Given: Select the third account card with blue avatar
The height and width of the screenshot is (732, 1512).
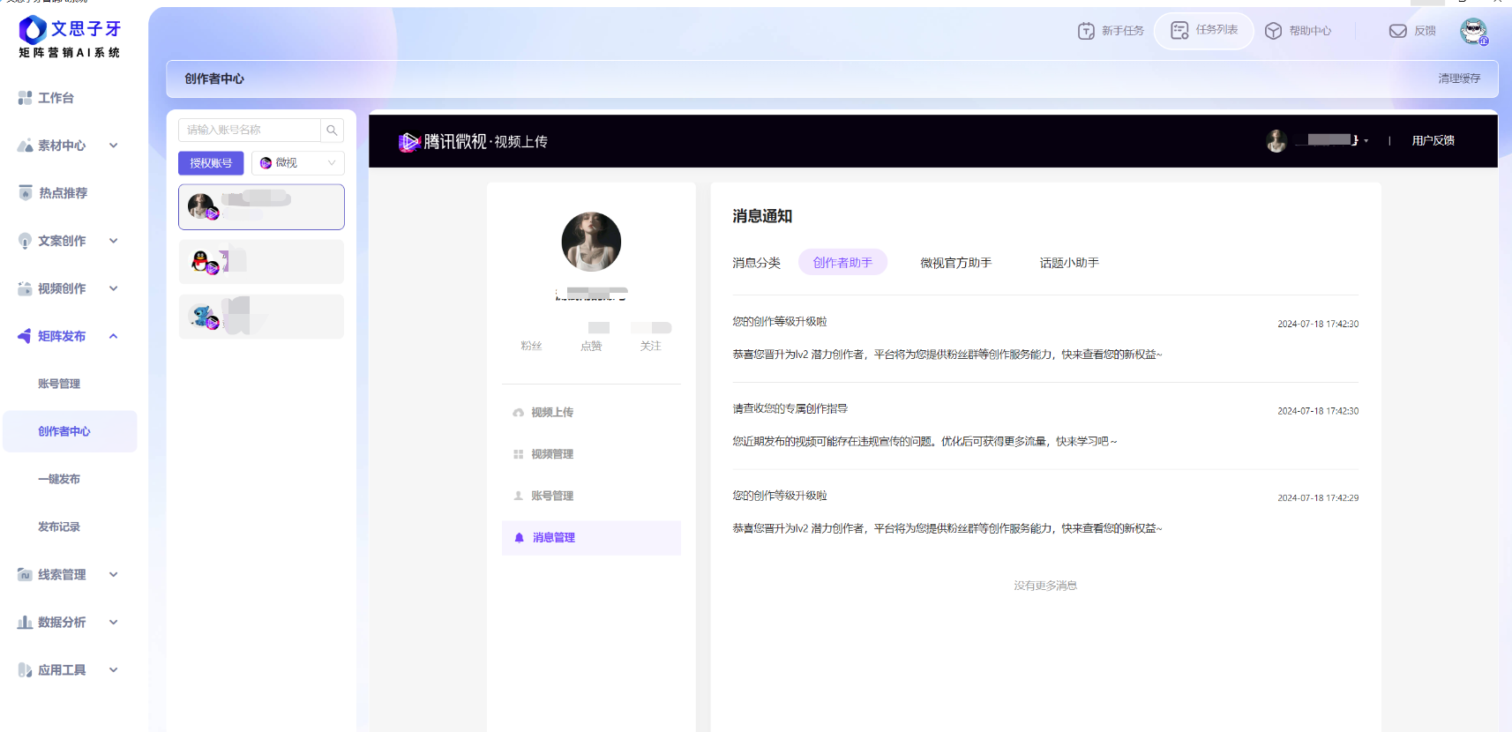Looking at the screenshot, I should 261,317.
